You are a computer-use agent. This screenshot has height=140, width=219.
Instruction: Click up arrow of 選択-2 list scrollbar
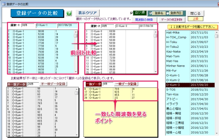(155, 32)
